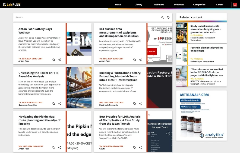Click tag icon on BET surface area card
This screenshot has height=153, width=240.
click(135, 60)
